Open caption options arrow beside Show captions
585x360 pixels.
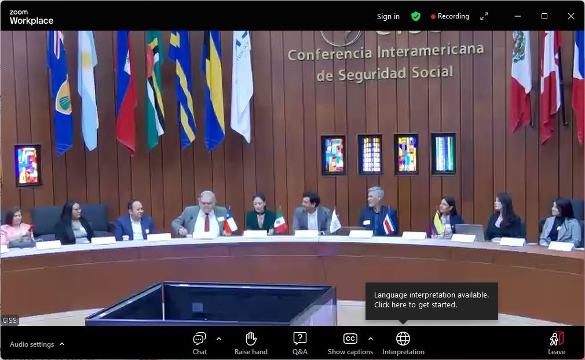(371, 339)
